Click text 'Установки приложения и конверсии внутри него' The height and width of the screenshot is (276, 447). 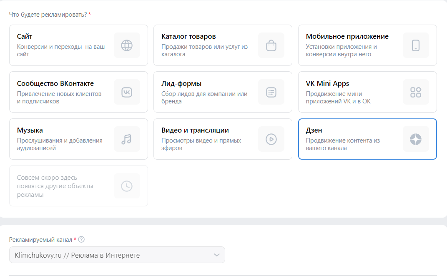341,50
